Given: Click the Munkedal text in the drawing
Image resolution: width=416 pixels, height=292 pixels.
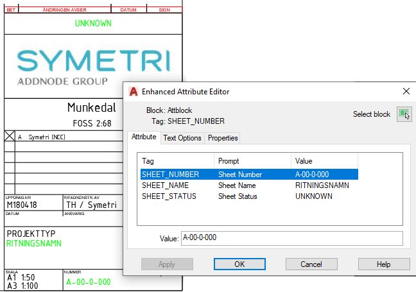Looking at the screenshot, I should point(92,108).
